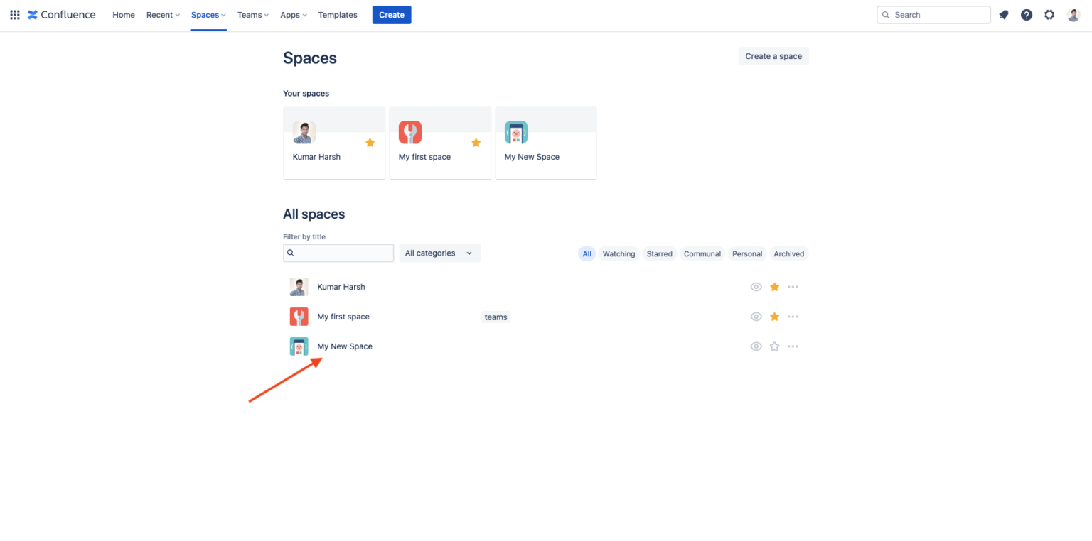The height and width of the screenshot is (541, 1092).
Task: Open Confluence settings gear icon
Action: click(x=1049, y=14)
